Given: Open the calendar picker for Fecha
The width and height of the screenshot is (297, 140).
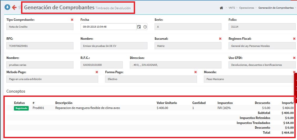Looking at the screenshot, I should click(x=139, y=27).
